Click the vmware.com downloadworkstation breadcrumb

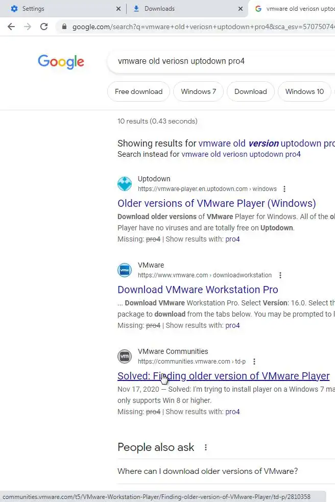[205, 275]
